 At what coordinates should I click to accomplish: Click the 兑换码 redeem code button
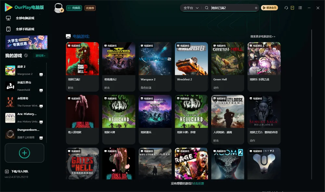[x=74, y=8]
